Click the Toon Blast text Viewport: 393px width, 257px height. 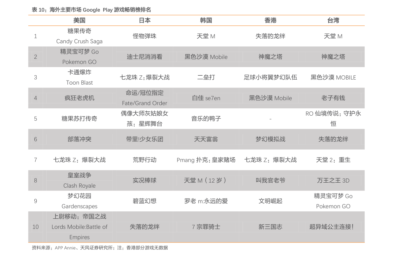click(79, 83)
